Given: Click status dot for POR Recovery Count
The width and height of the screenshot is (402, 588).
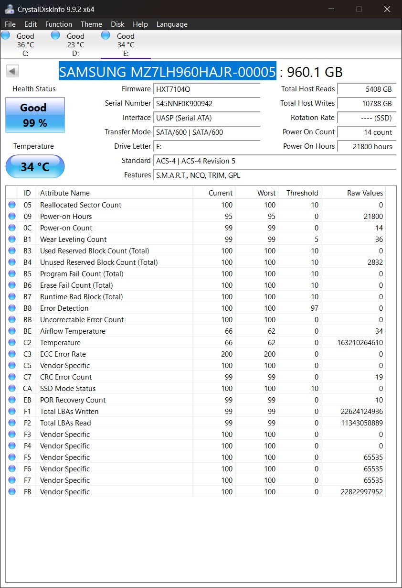Looking at the screenshot, I should pyautogui.click(x=12, y=400).
